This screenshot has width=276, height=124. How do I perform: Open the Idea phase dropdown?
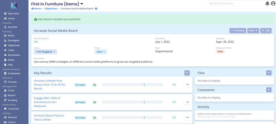pos(101,52)
